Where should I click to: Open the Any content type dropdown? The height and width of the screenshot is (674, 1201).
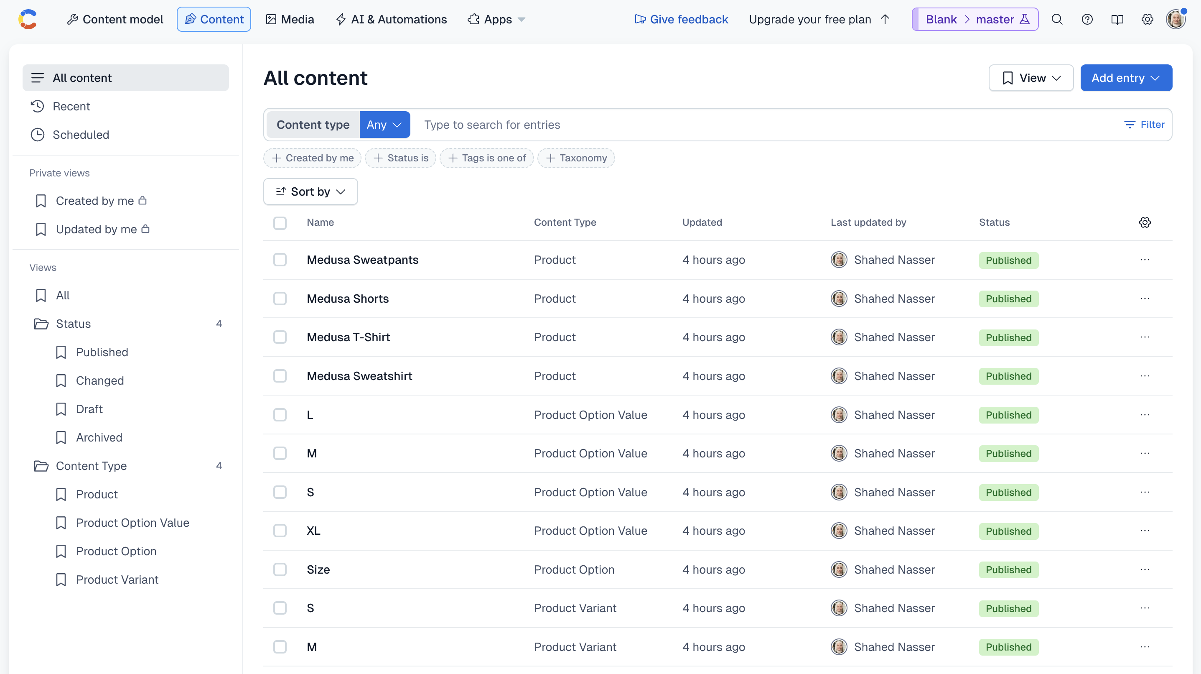pyautogui.click(x=384, y=125)
